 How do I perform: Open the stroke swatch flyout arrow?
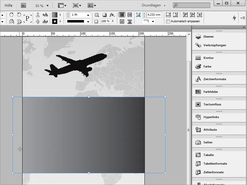(x=60, y=21)
